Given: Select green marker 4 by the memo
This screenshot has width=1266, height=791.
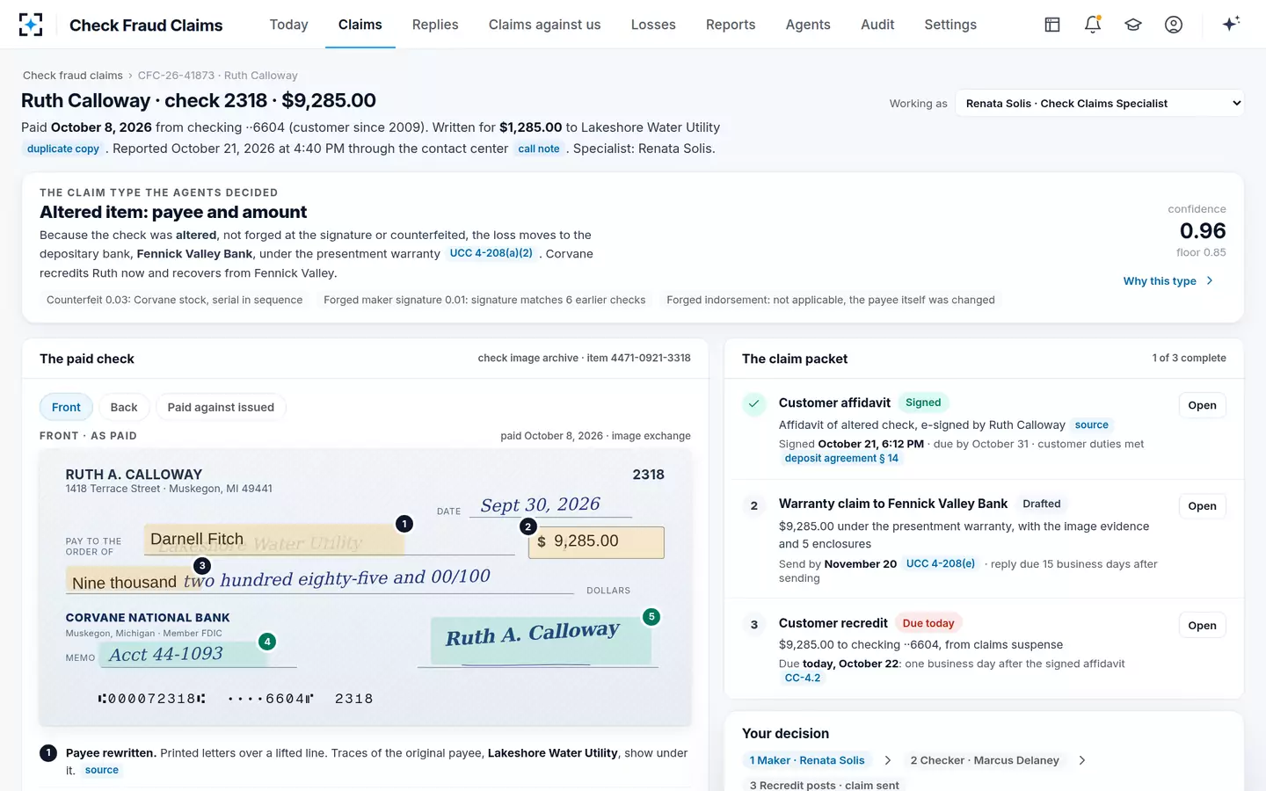Looking at the screenshot, I should point(267,642).
